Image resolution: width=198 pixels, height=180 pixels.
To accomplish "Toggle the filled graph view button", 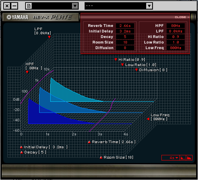I will coord(189,158).
